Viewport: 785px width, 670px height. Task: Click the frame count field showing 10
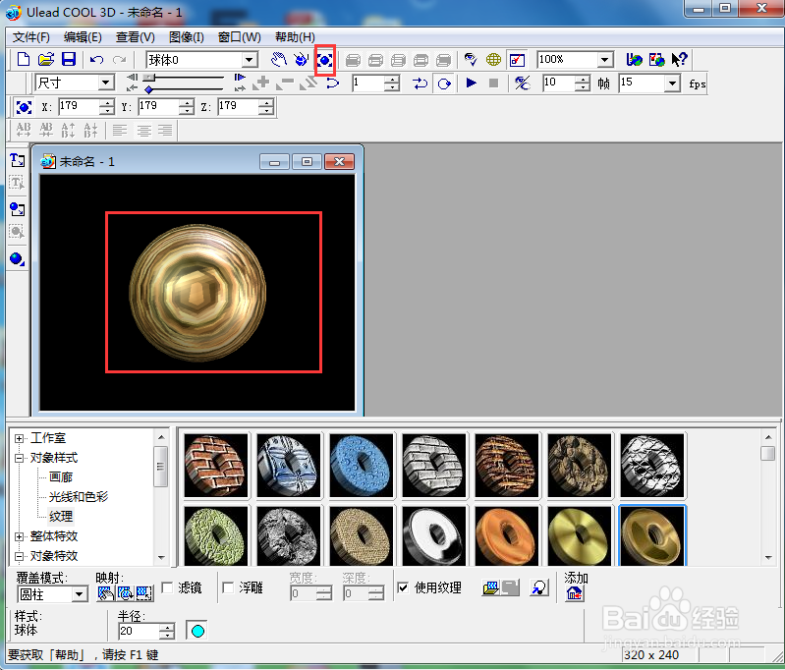[x=558, y=83]
